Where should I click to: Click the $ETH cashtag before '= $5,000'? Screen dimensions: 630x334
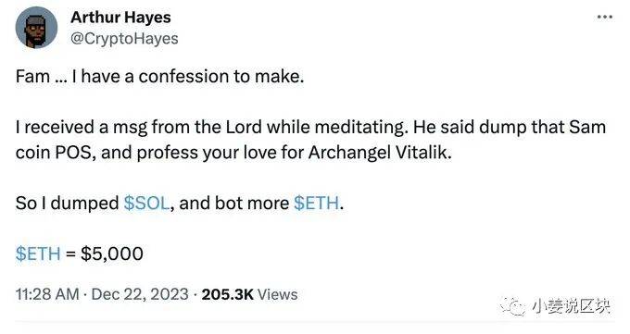pos(38,254)
